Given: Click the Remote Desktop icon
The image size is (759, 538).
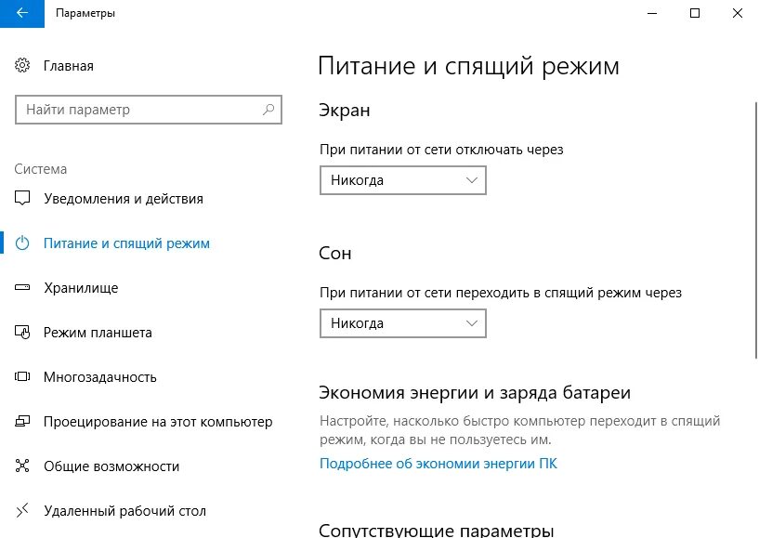Looking at the screenshot, I should point(23,511).
